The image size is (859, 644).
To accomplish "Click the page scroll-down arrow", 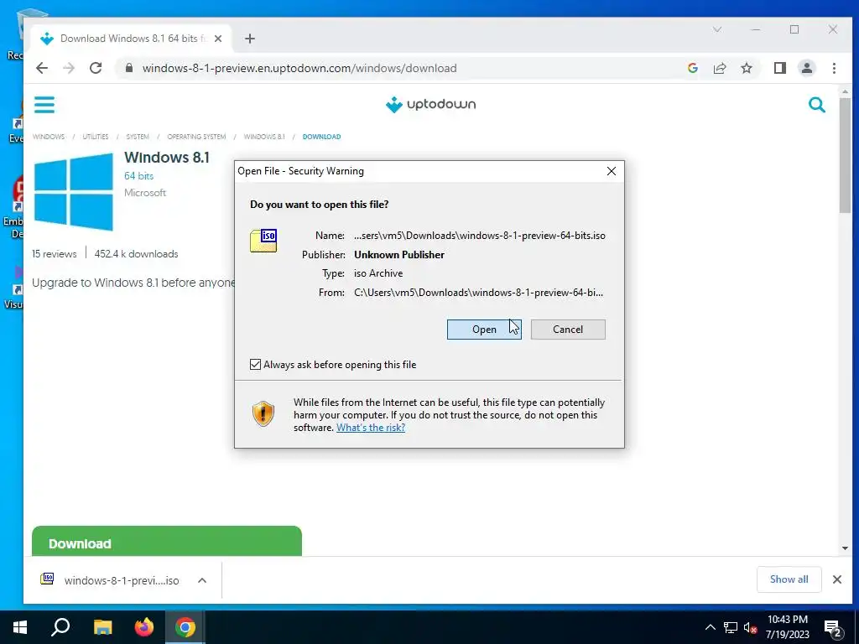I will [x=845, y=548].
